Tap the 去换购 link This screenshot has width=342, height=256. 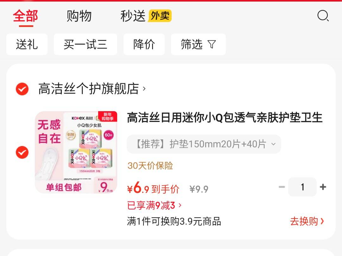coord(307,221)
